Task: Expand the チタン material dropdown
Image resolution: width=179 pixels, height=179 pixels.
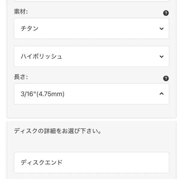Action: tap(91, 28)
